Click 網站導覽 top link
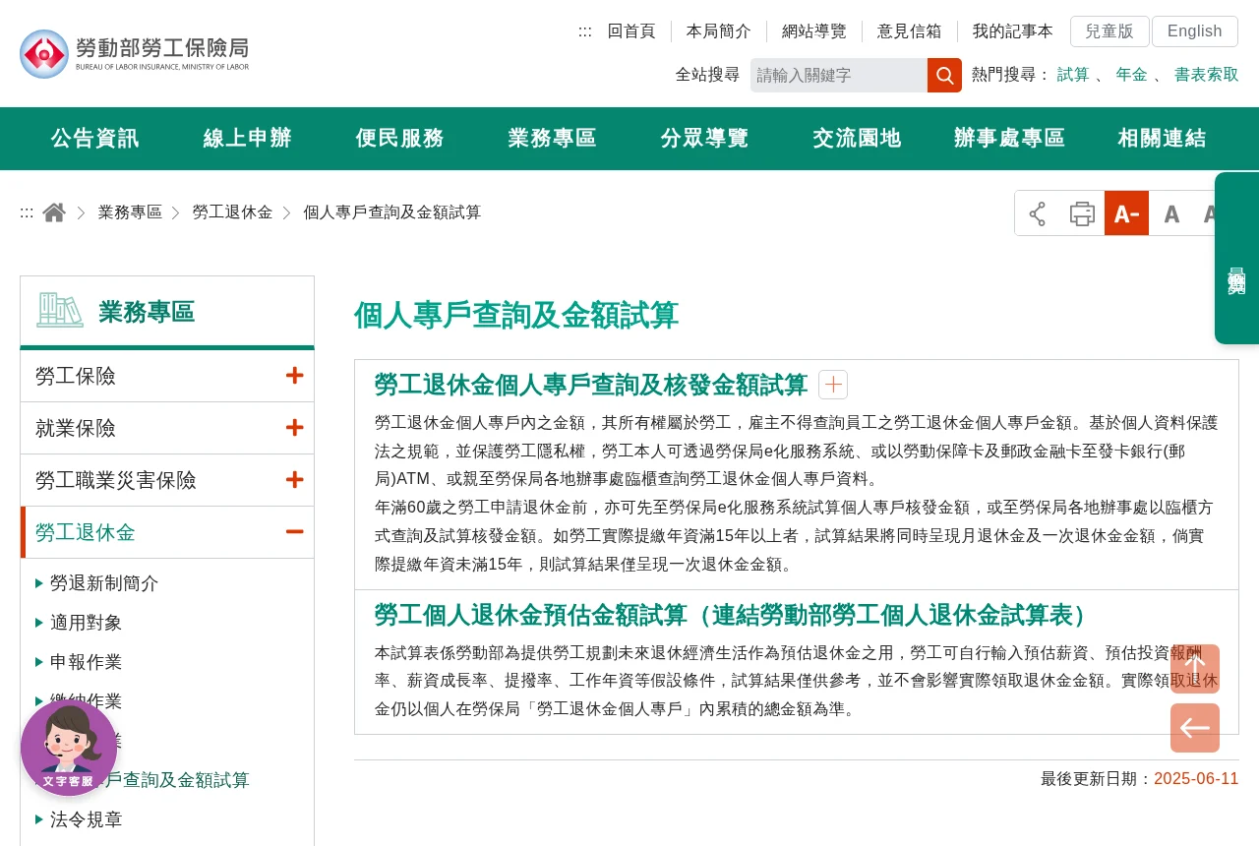Viewport: 1259px width, 846px height. 814,31
